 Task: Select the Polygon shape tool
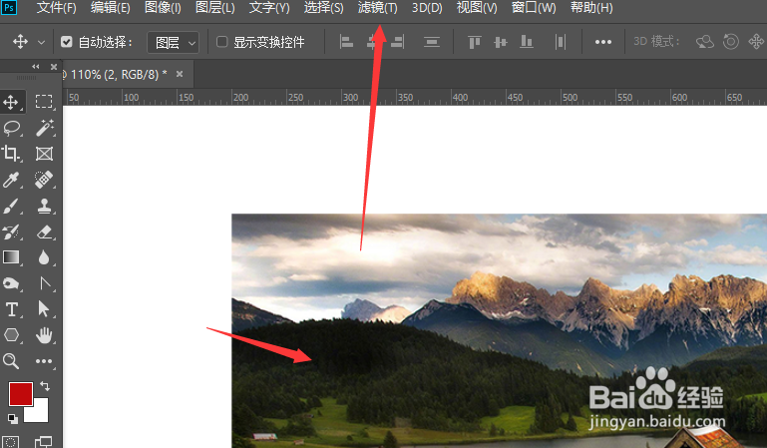tap(11, 335)
